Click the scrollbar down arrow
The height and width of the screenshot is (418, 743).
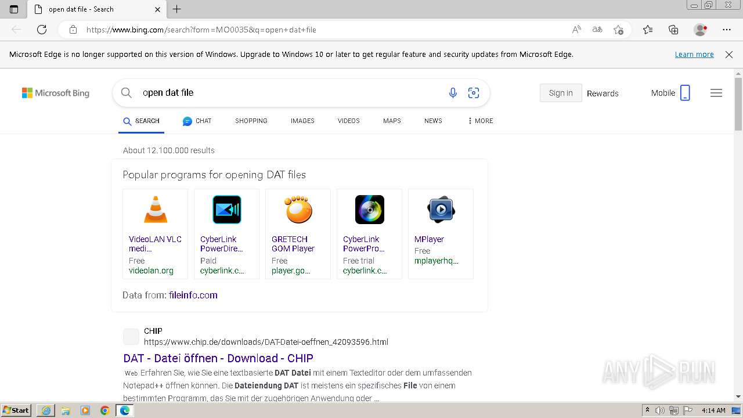738,397
